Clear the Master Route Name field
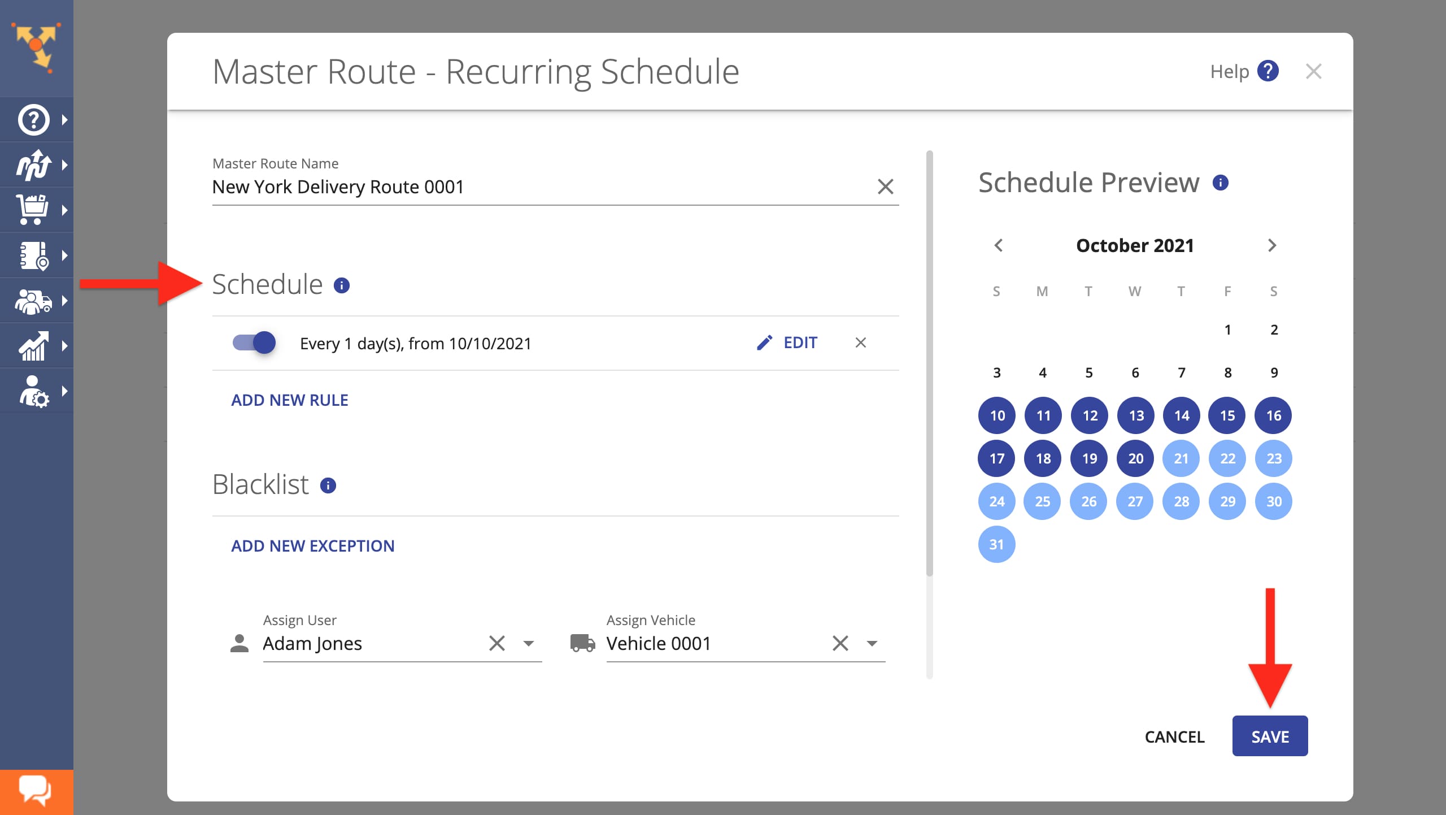 pos(885,187)
